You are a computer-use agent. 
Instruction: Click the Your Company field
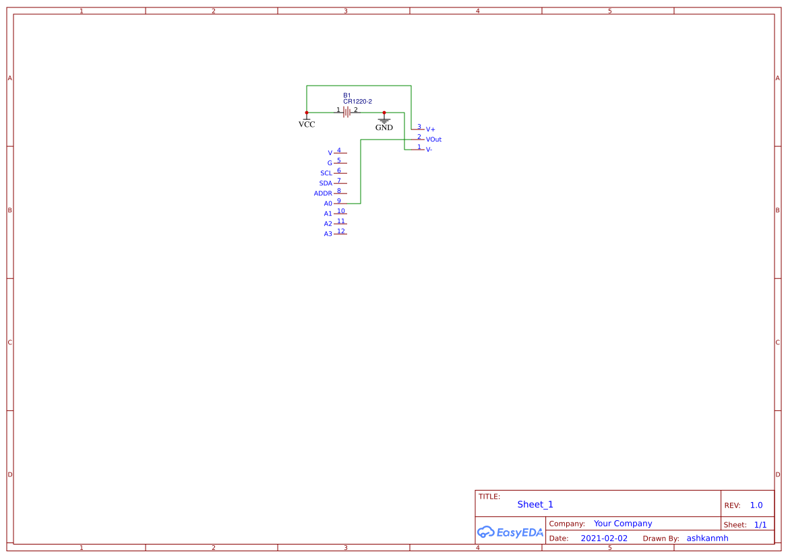tap(623, 524)
